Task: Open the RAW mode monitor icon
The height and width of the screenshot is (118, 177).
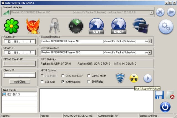Action: (x=140, y=26)
